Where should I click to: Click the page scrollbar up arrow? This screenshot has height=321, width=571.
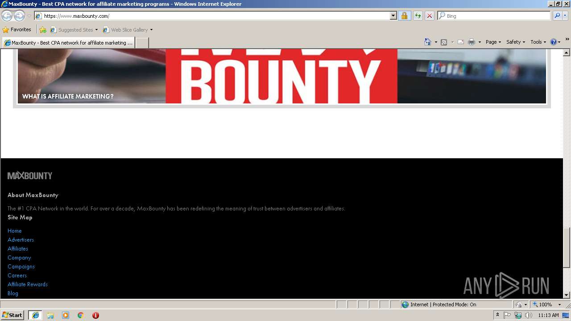pyautogui.click(x=567, y=53)
